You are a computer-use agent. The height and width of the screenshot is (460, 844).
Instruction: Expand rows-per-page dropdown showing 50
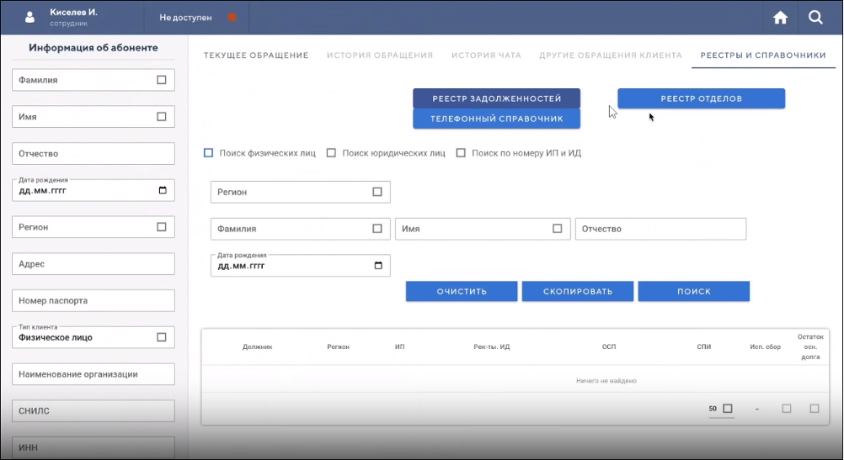[x=728, y=409]
